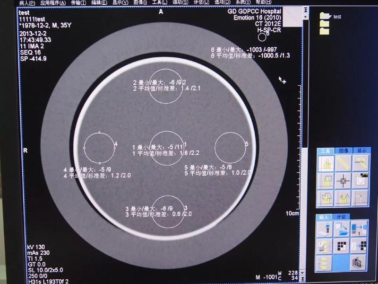
Task: Click the ROI 5 statistics text 1.0 /2.0
Action: click(241, 173)
